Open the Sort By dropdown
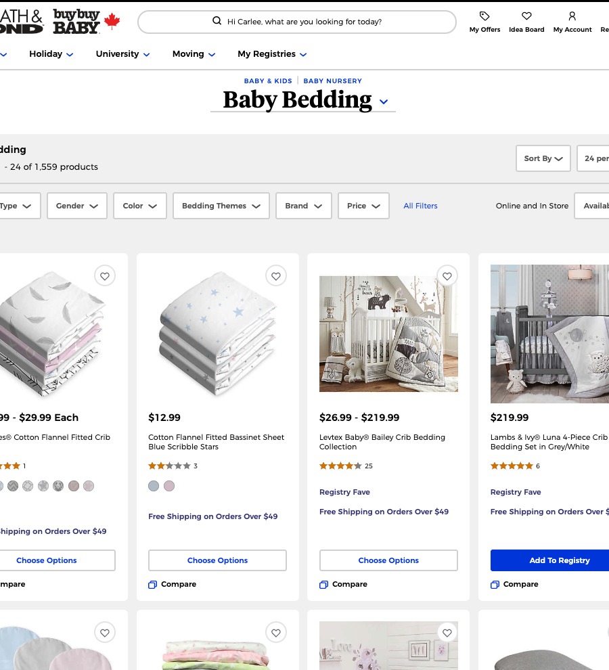This screenshot has height=670, width=609. [543, 158]
